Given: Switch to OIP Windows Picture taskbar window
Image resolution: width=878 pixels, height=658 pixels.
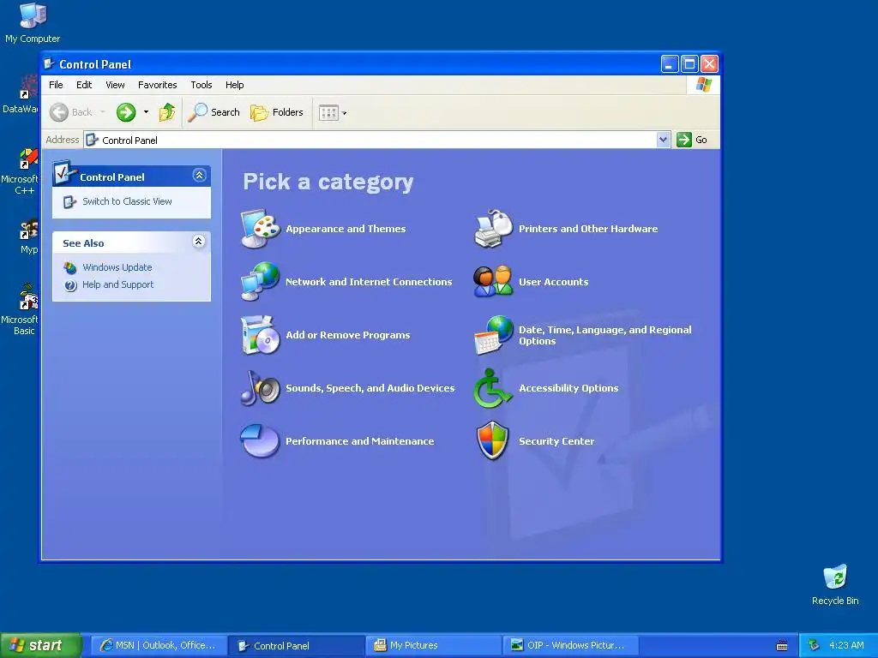Looking at the screenshot, I should point(572,645).
